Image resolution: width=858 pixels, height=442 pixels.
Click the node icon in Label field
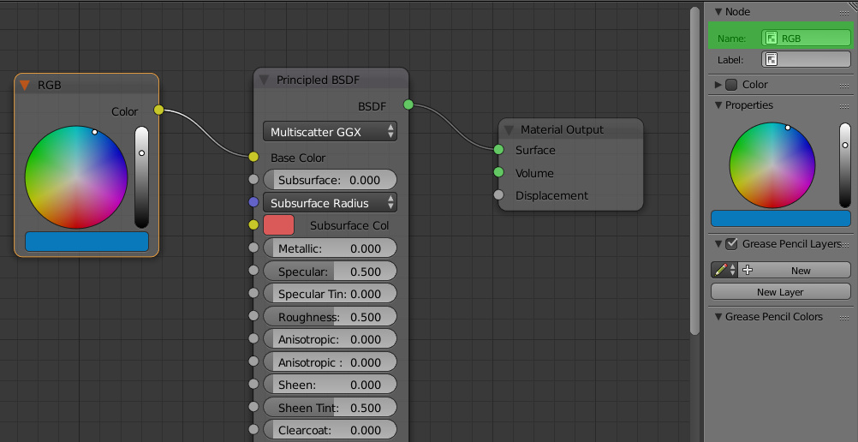772,59
